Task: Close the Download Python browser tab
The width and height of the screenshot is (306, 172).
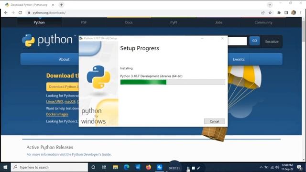Action: point(53,5)
